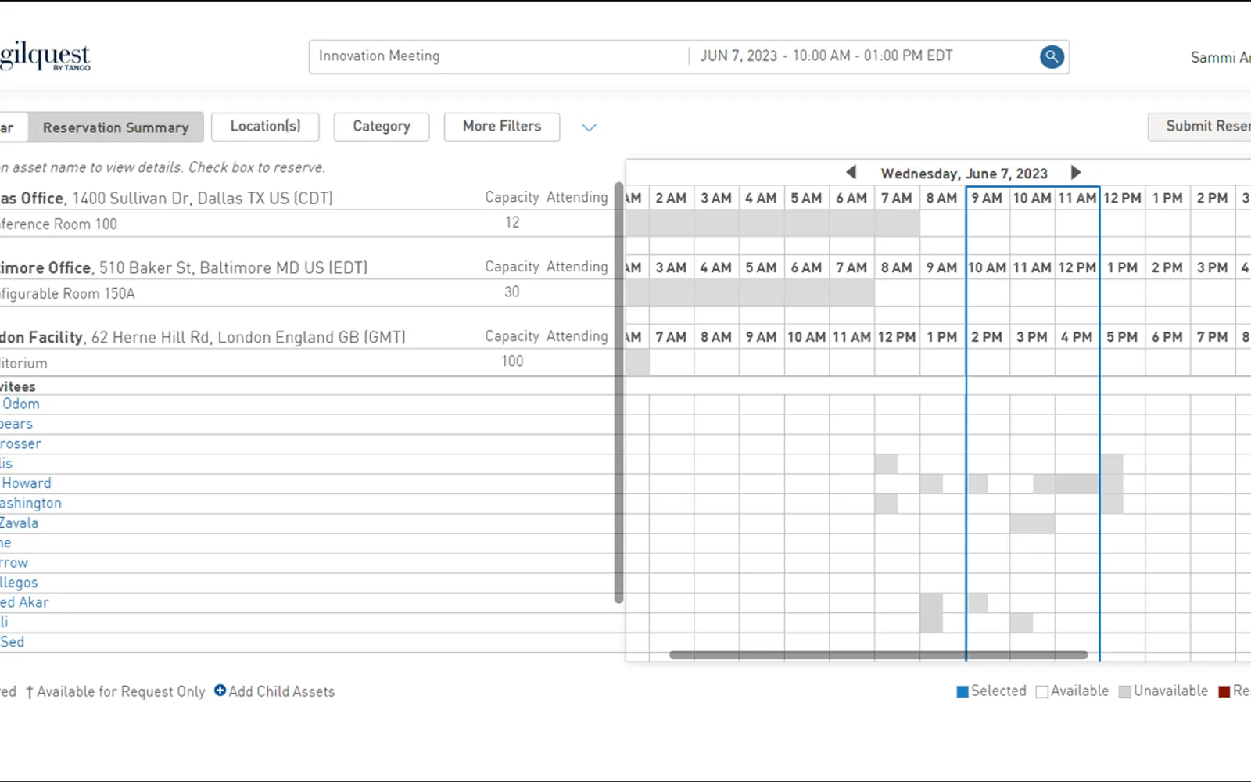Open the More Filters dropdown

[x=502, y=127]
